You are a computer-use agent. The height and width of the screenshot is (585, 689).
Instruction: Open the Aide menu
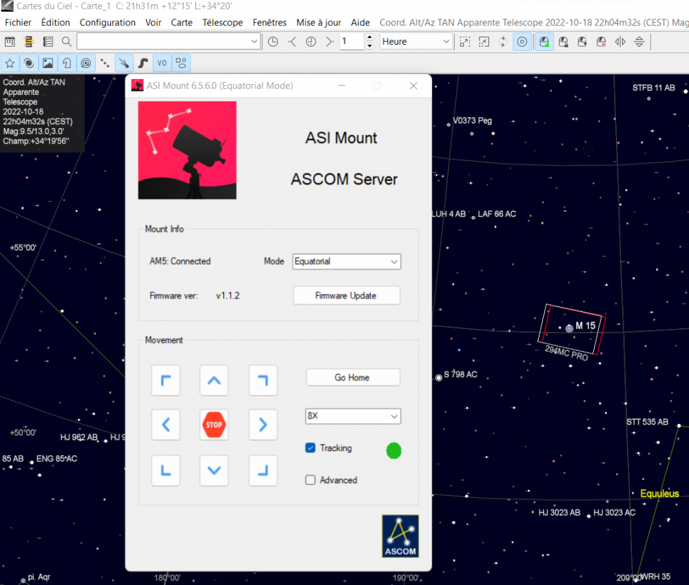360,23
